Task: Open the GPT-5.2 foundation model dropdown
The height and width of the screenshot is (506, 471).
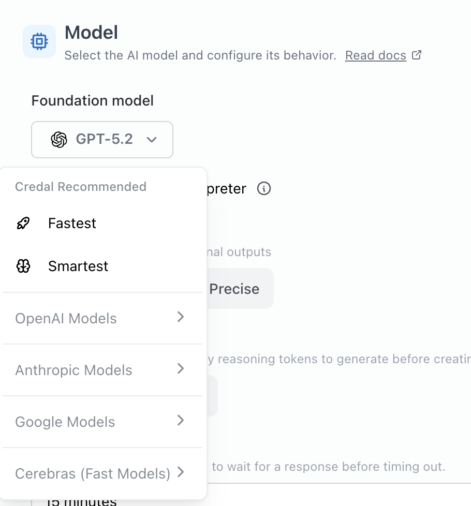Action: click(102, 140)
